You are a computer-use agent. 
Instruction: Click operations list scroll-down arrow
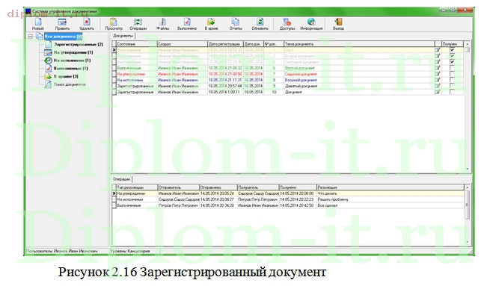(468, 242)
